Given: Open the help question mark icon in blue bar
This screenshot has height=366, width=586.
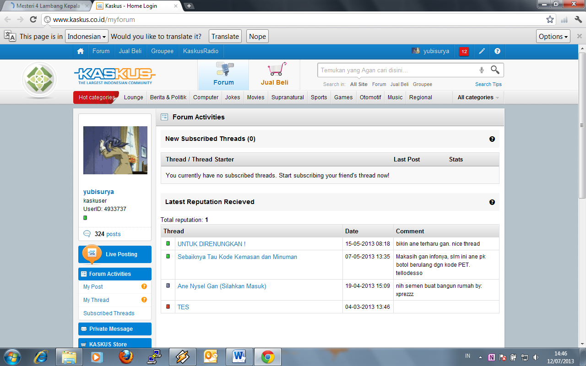Looking at the screenshot, I should (x=497, y=51).
